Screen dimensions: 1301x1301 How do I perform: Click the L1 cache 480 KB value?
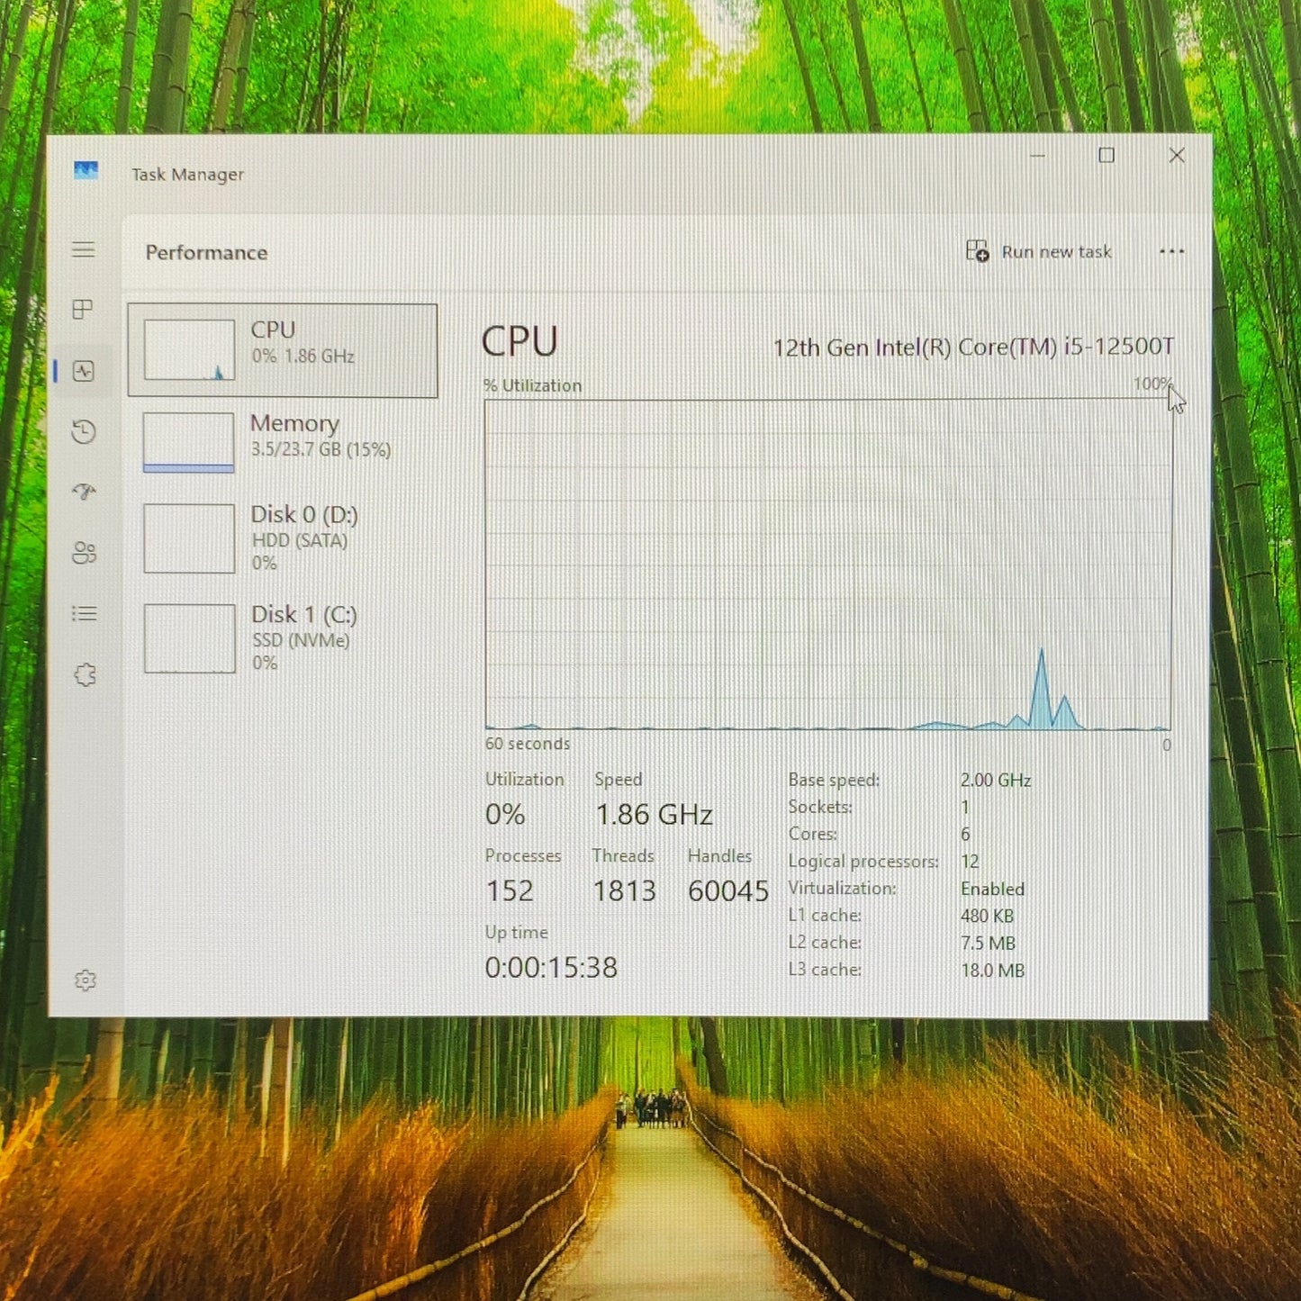pos(987,916)
